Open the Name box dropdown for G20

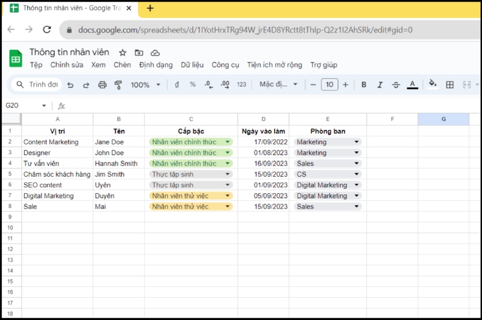(x=44, y=105)
